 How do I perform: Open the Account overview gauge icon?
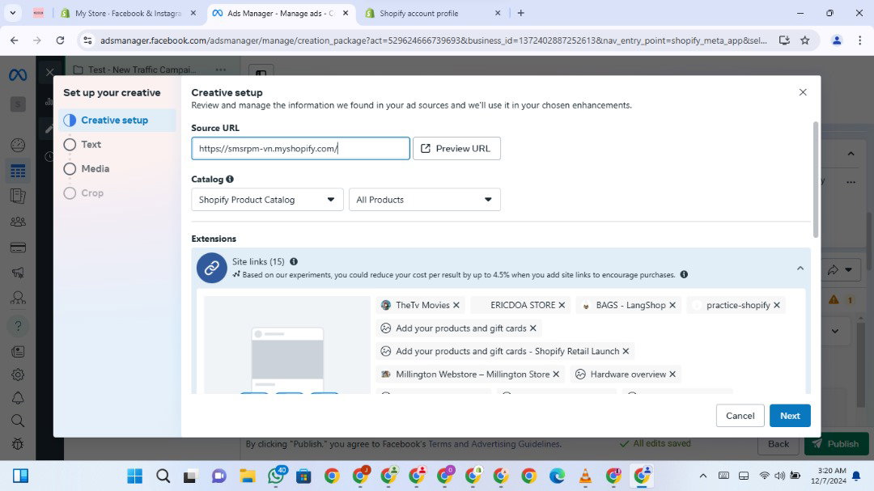(18, 145)
